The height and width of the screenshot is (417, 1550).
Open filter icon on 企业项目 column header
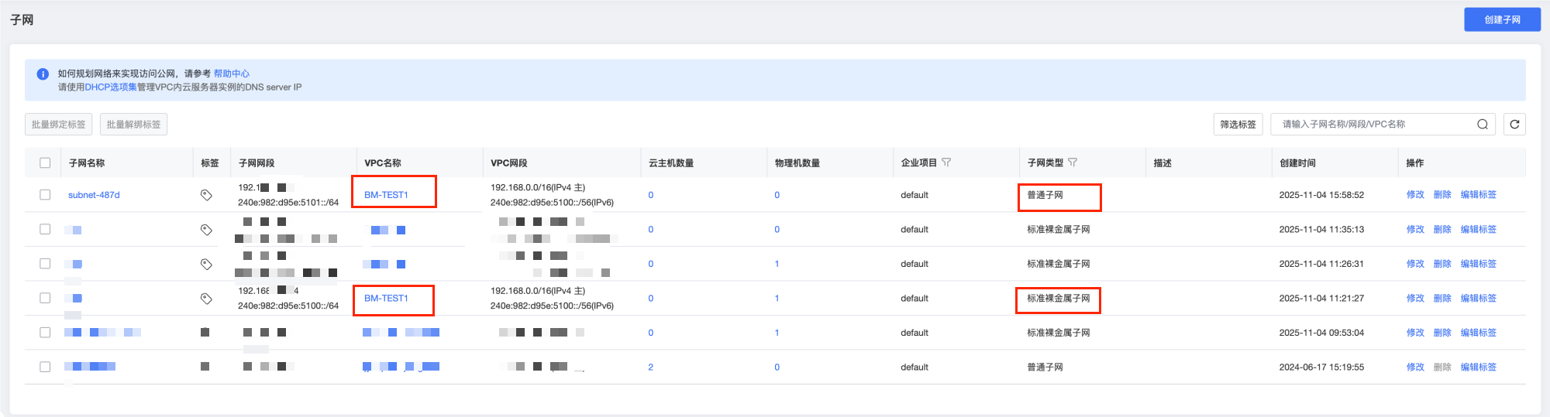(x=946, y=162)
